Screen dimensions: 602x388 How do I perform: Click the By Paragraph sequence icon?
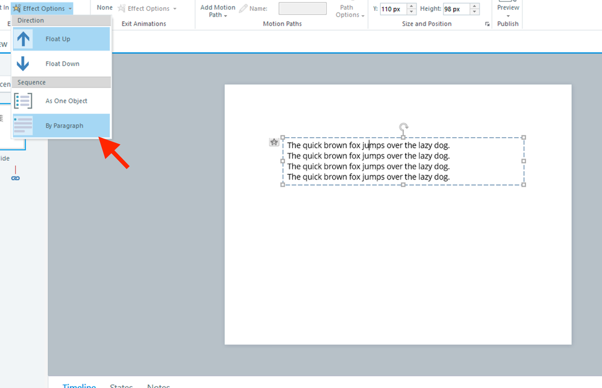pyautogui.click(x=23, y=125)
